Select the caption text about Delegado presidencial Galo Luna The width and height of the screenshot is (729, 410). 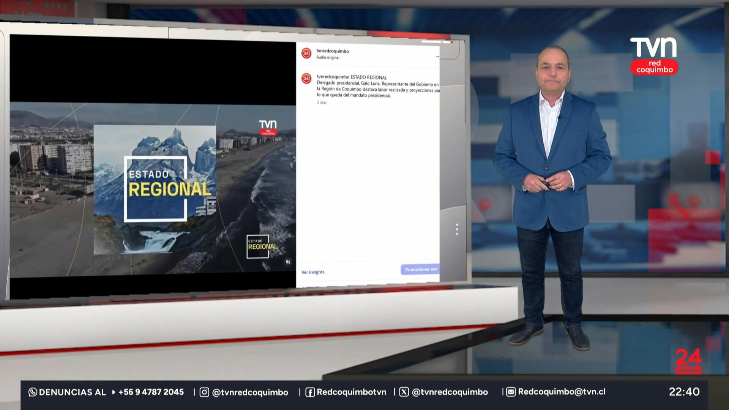click(378, 90)
